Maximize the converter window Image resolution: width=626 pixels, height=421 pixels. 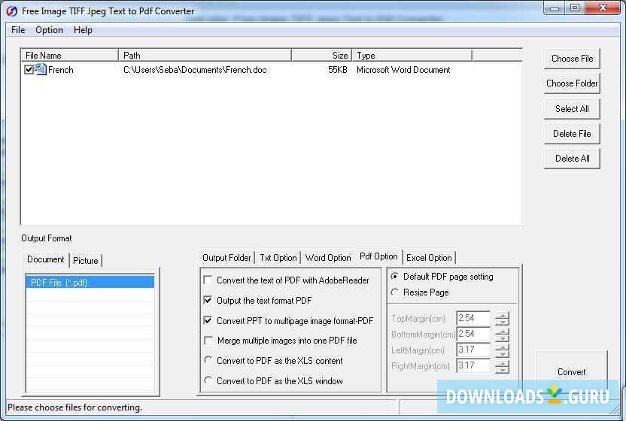[x=575, y=8]
